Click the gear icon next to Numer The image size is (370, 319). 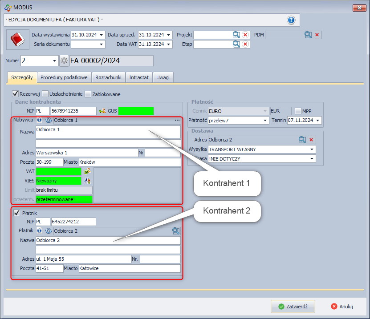coord(64,61)
